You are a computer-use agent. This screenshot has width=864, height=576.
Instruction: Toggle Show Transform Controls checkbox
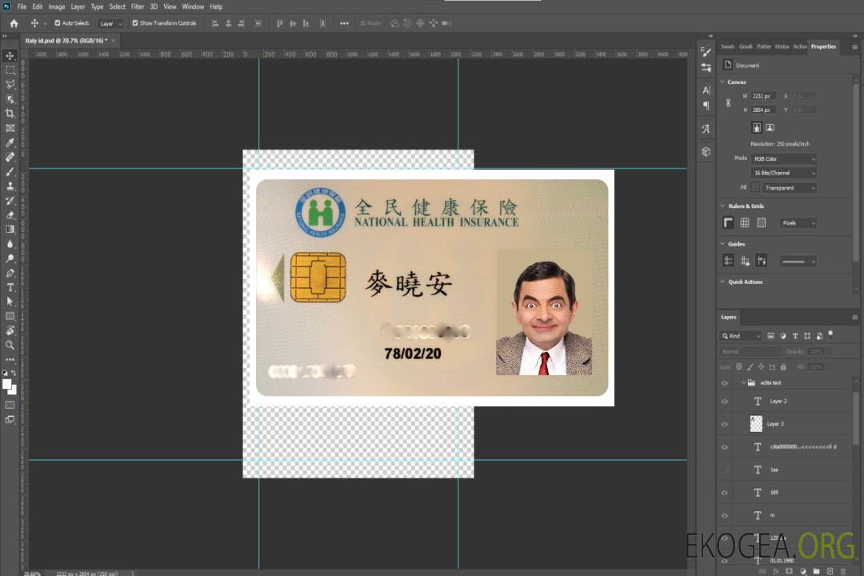click(x=135, y=23)
